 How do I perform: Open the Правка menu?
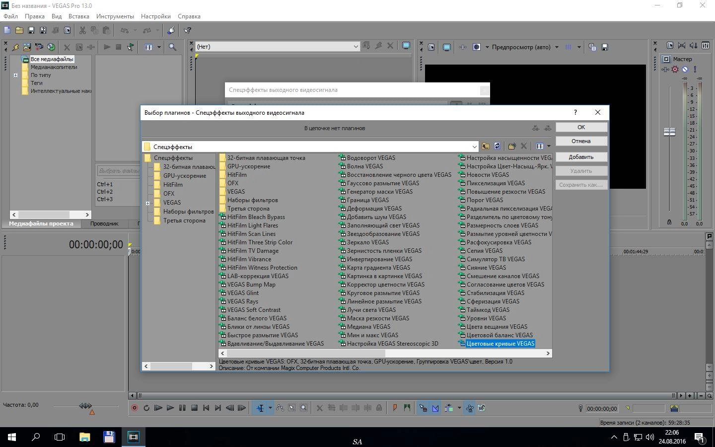pyautogui.click(x=35, y=16)
